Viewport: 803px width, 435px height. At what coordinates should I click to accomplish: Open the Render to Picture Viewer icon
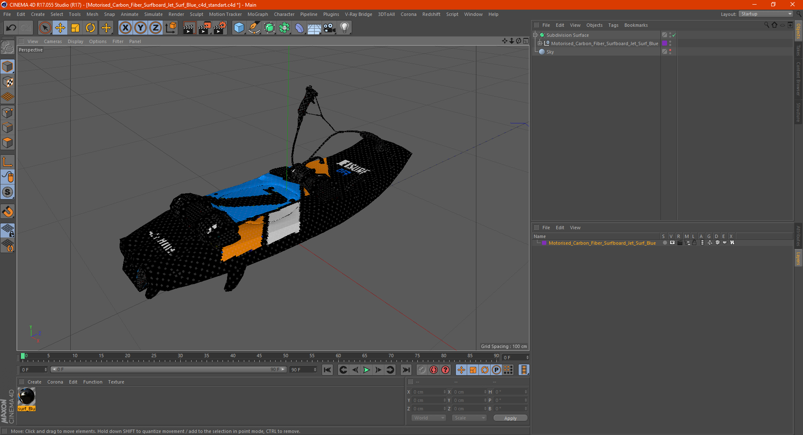[x=205, y=28]
